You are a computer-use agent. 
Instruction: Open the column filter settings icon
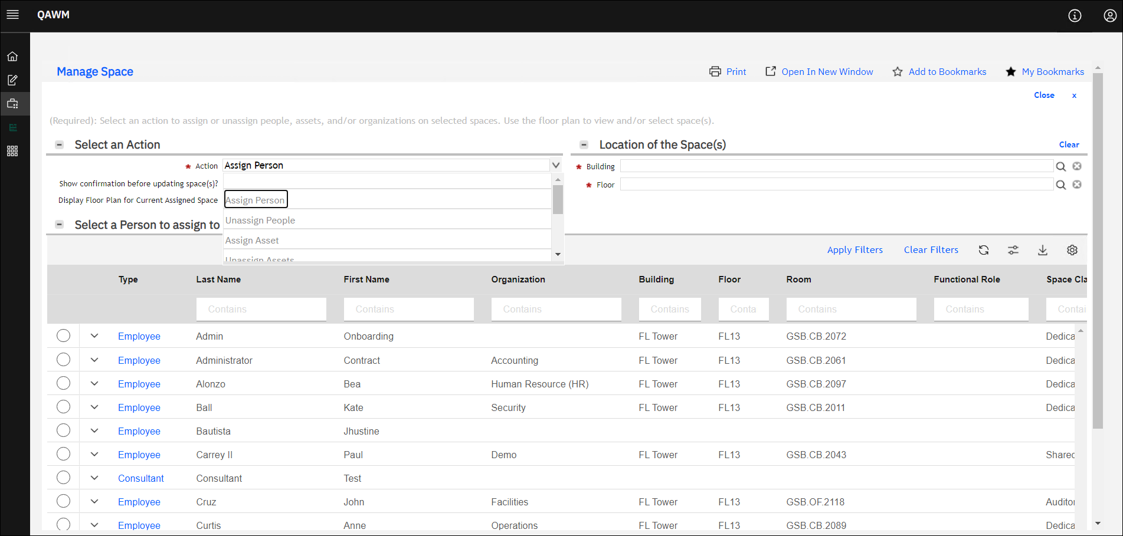pos(1013,250)
